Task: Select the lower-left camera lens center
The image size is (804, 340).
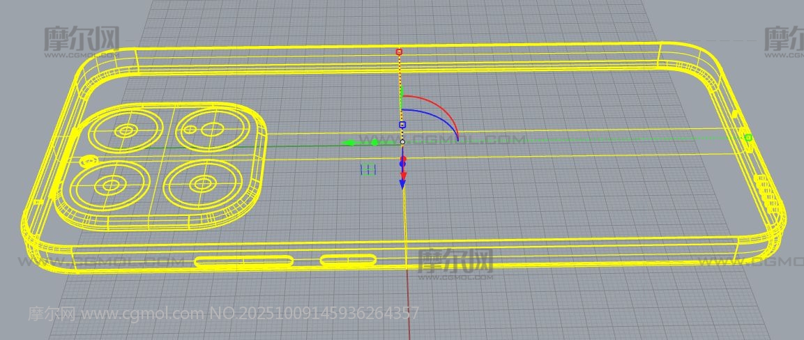Action: [x=111, y=185]
